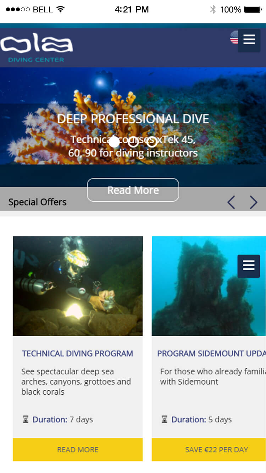The image size is (266, 473).
Task: Click yellow READ MORE button under Technical Diving
Action: point(78,450)
